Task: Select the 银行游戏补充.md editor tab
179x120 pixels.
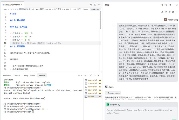Action: [x=12, y=5]
